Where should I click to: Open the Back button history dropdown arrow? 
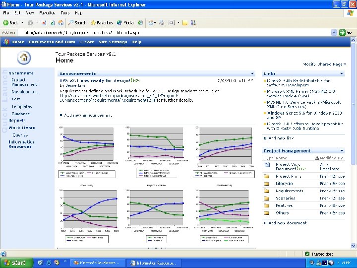[22, 23]
